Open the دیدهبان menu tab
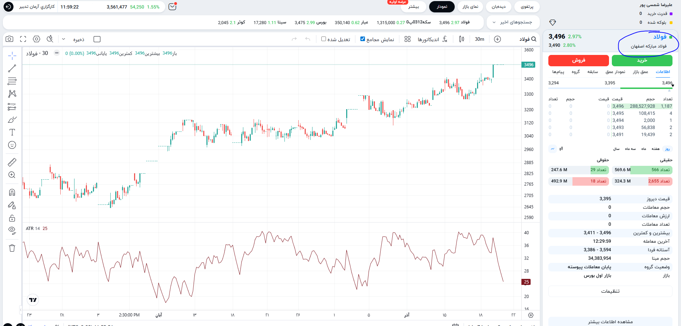Viewport: 681px width, 326px height. point(498,7)
